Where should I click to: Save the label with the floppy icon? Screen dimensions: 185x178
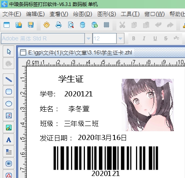click(x=31, y=25)
